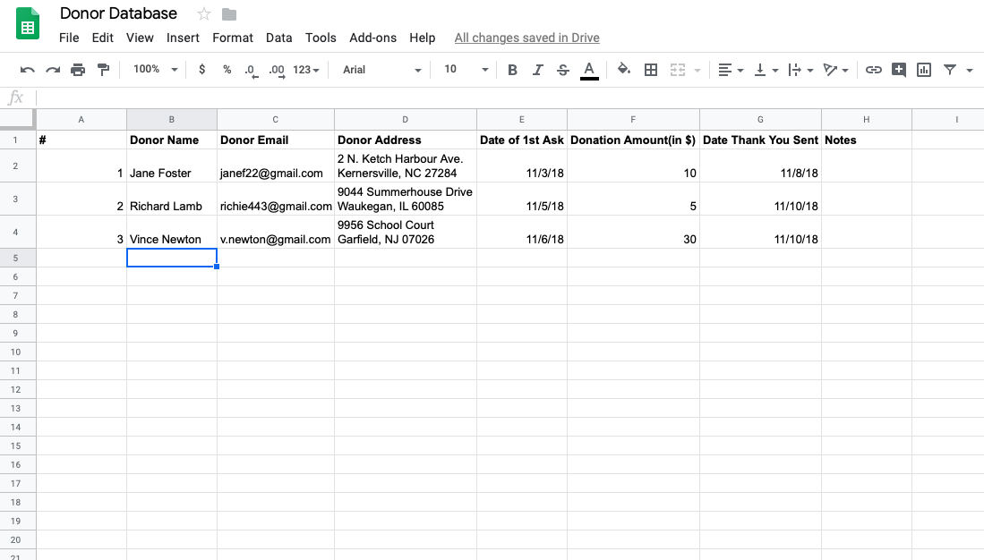Select the 11/8/18 thank you date
984x560 pixels.
tap(760, 166)
